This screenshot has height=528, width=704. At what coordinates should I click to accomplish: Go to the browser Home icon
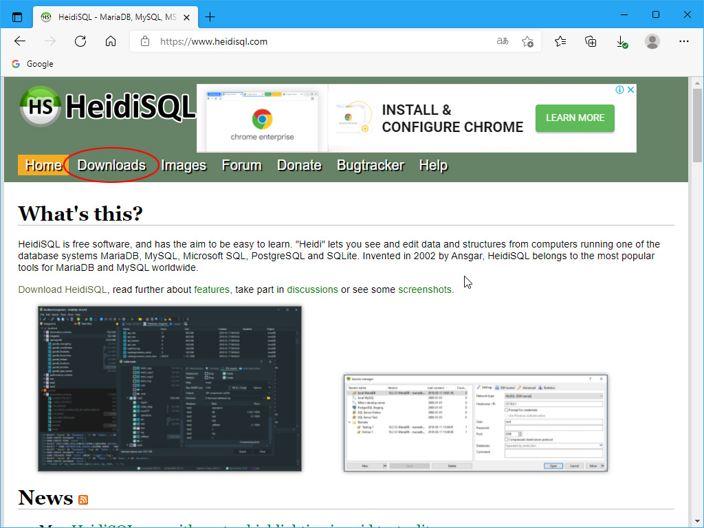pyautogui.click(x=111, y=41)
